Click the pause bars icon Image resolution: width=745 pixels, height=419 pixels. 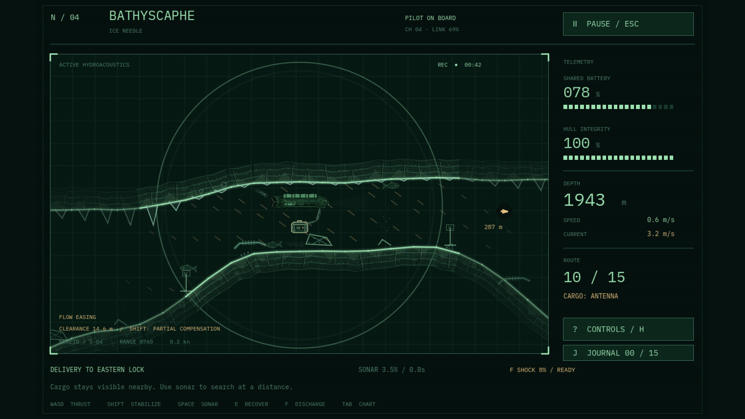[575, 24]
